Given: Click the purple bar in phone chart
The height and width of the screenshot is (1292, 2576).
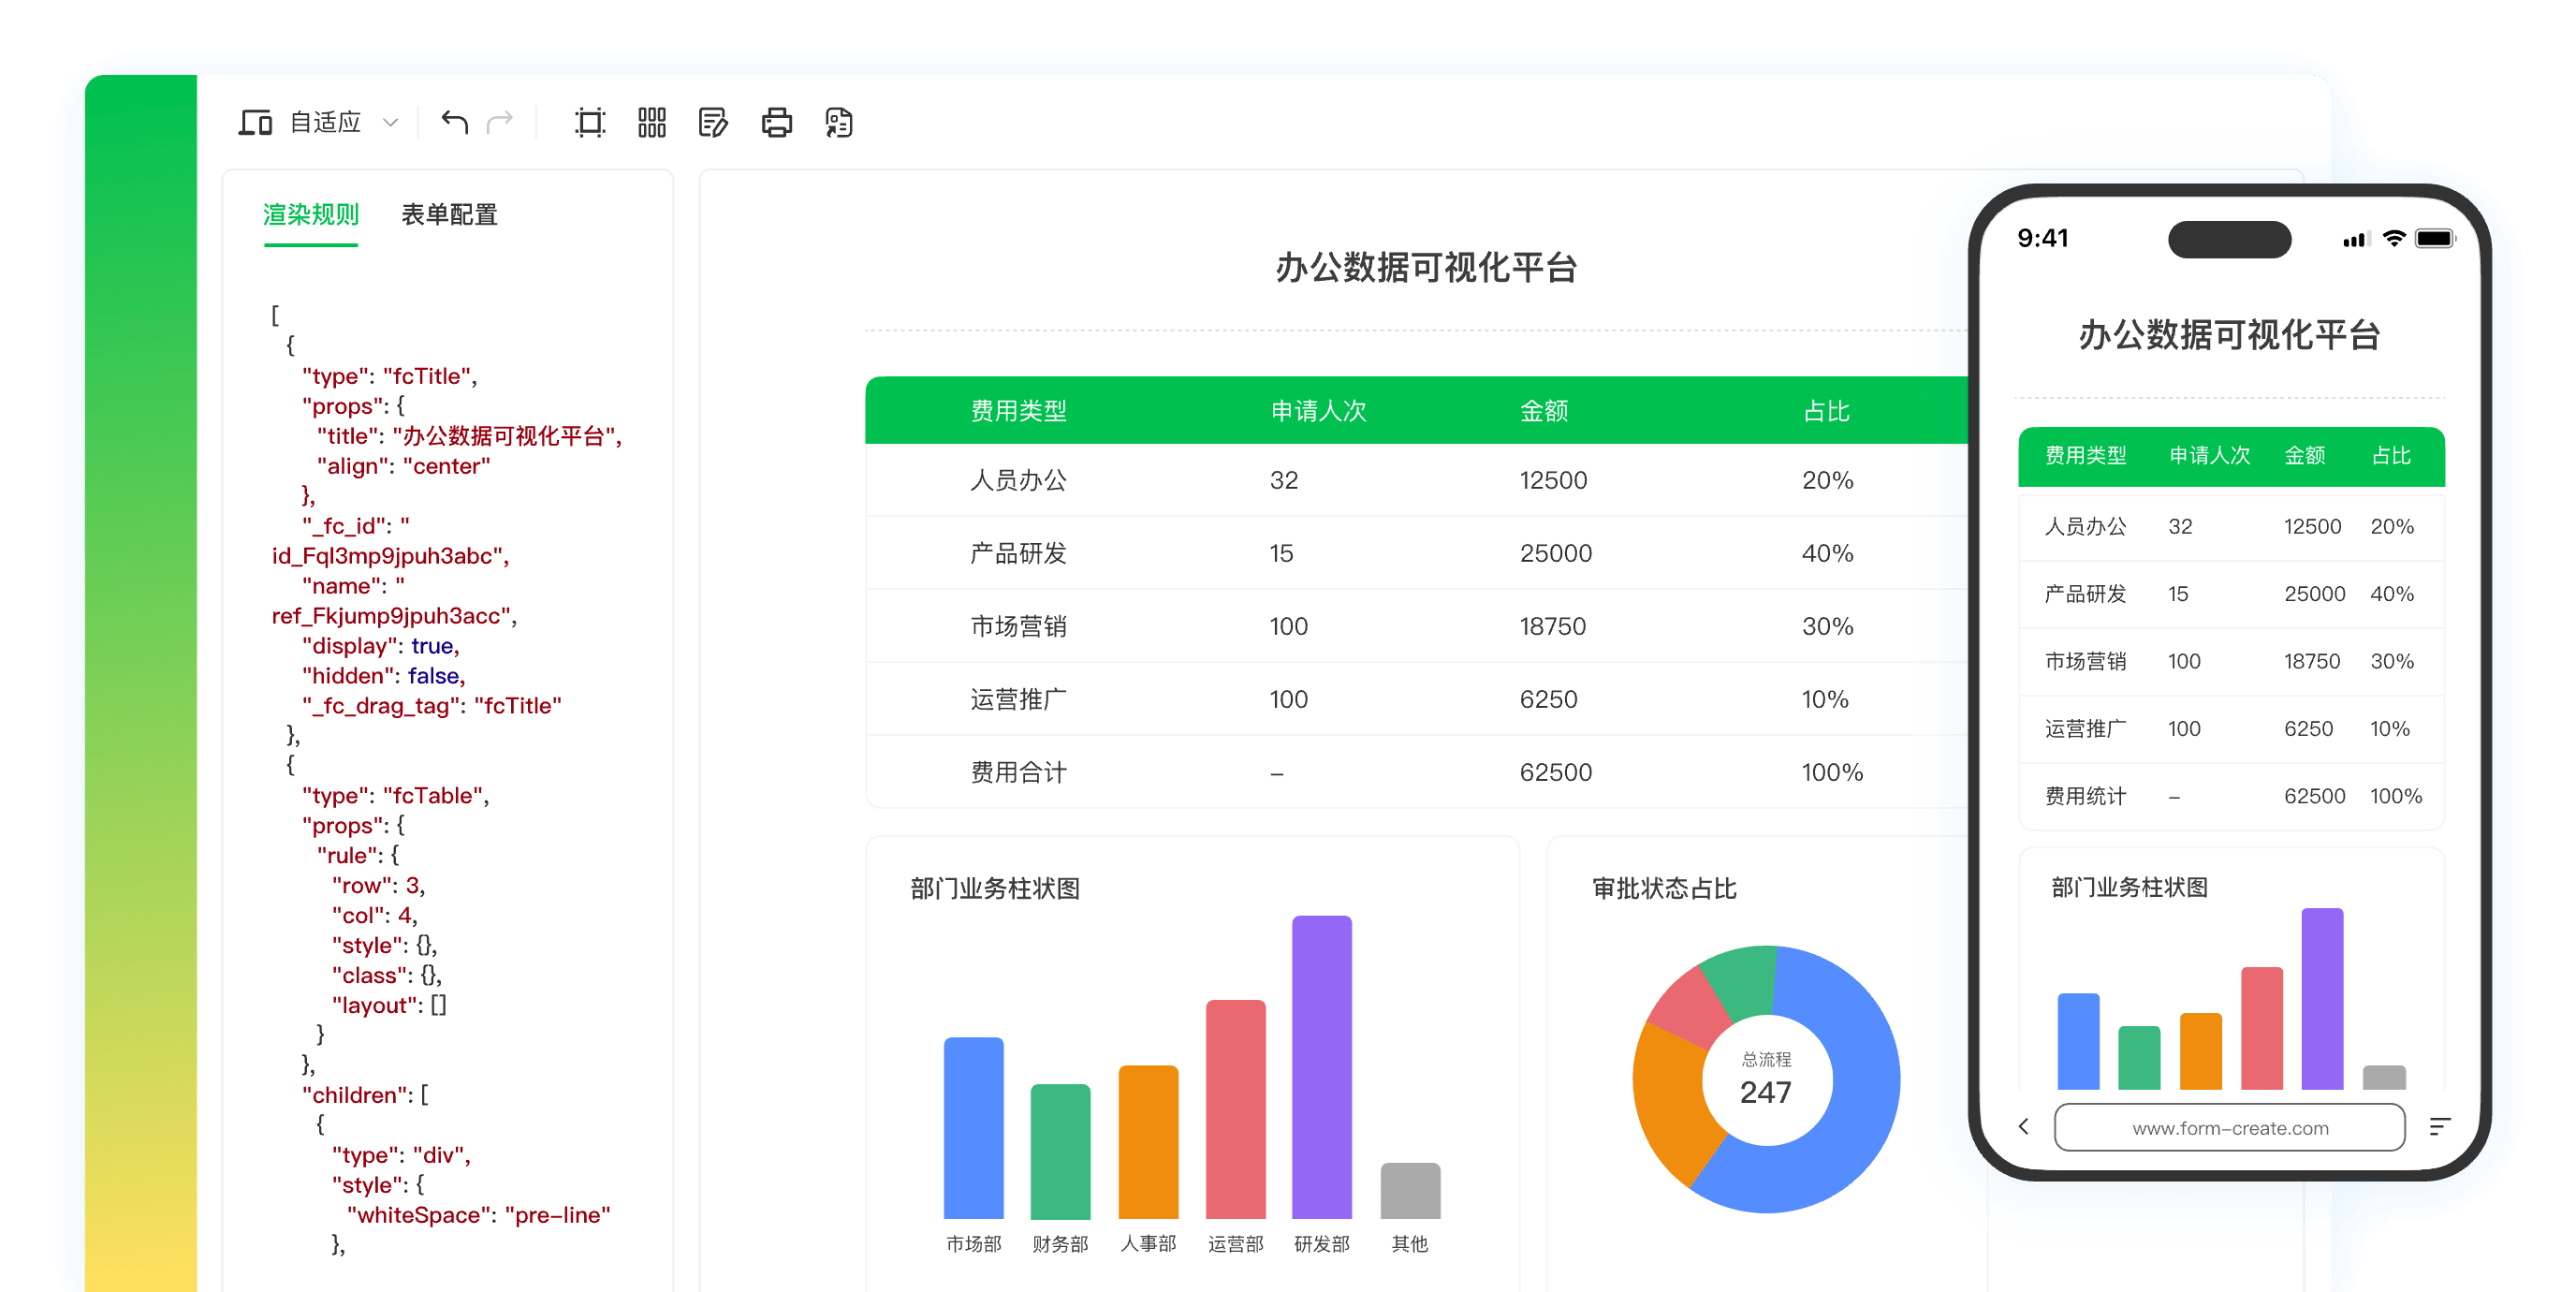Looking at the screenshot, I should [2322, 998].
